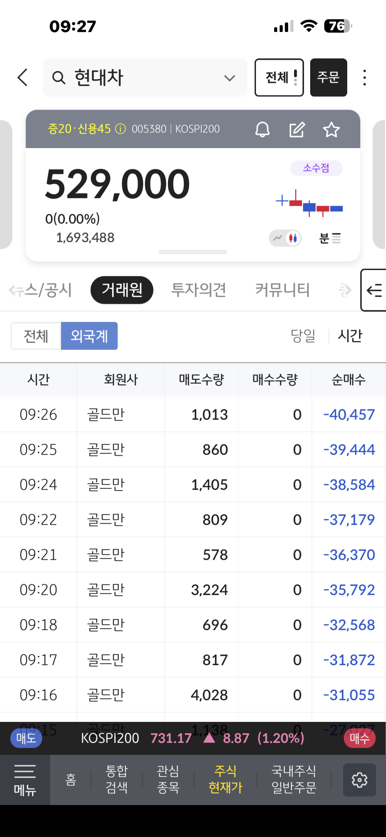Add 현대차 to favorites with star icon
The image size is (386, 837).
[x=331, y=130]
